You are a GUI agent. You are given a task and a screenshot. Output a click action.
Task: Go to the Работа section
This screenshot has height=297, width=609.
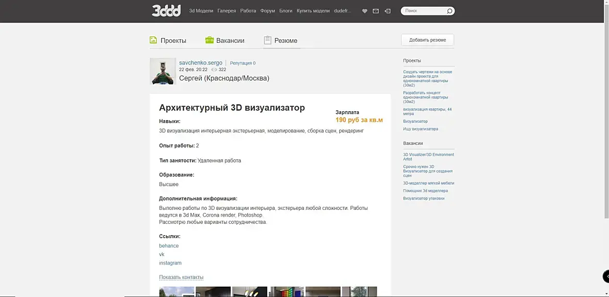click(x=248, y=11)
